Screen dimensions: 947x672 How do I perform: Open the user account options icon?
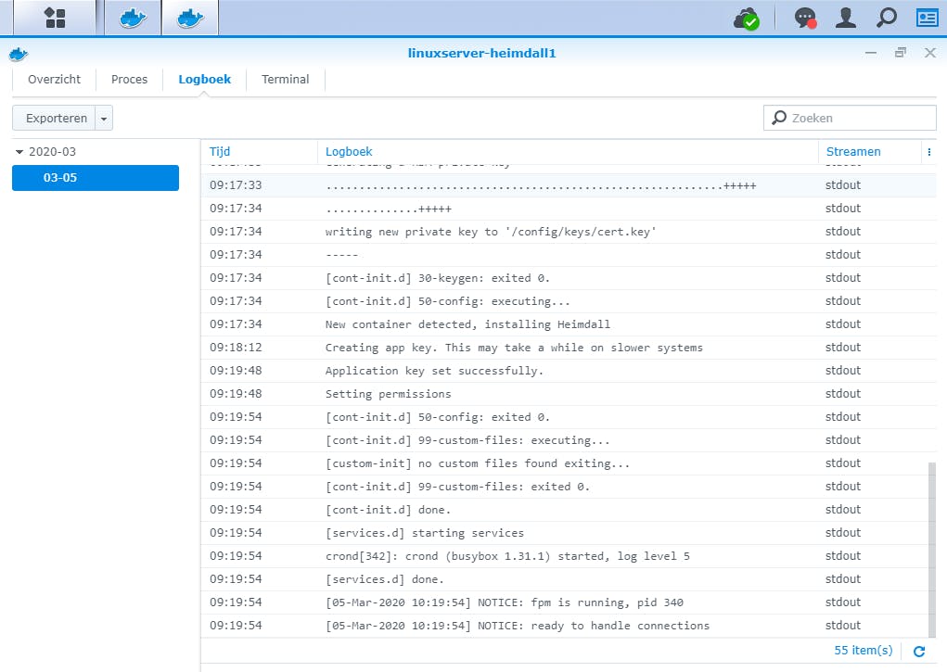point(846,19)
